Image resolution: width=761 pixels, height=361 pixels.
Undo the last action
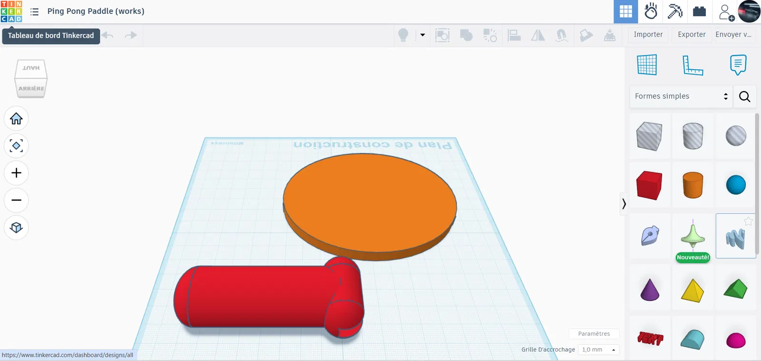107,35
